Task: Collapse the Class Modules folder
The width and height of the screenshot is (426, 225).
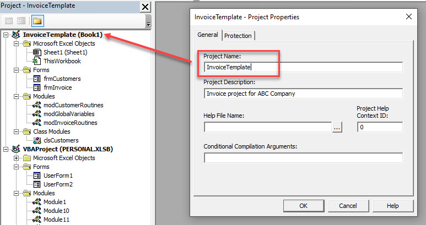Action: [x=17, y=131]
